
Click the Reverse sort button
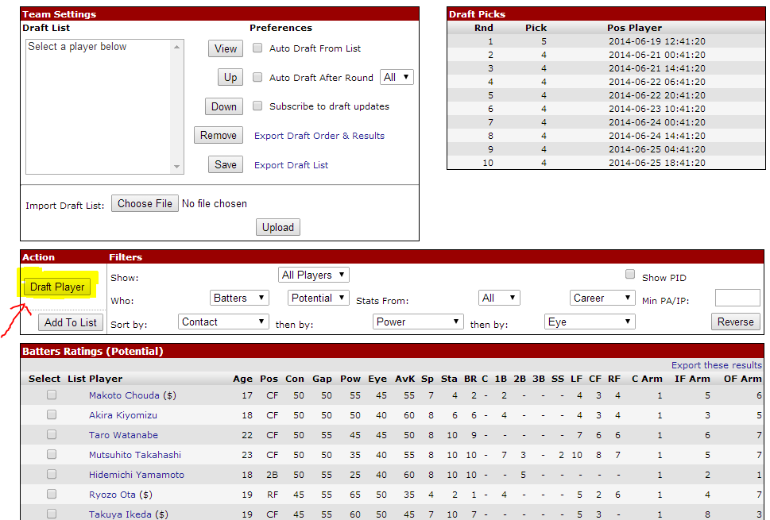(x=735, y=322)
